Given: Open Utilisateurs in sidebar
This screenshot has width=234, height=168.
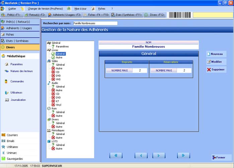Looking at the screenshot, I should [16, 93].
